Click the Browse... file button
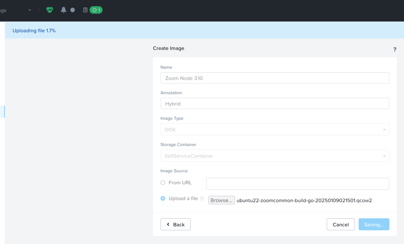 coord(221,200)
